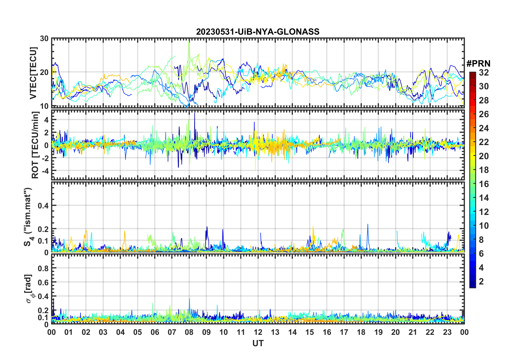Image resolution: width=516 pixels, height=360 pixels.
Task: Click hour tick "09" on the UT axis
Action: pos(206,332)
